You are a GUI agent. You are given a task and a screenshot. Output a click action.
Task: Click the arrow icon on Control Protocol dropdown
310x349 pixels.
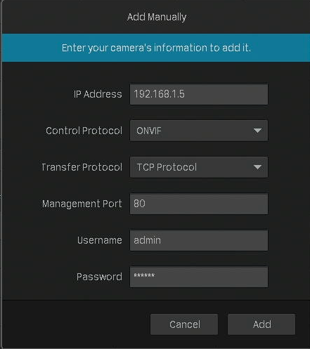click(x=257, y=131)
